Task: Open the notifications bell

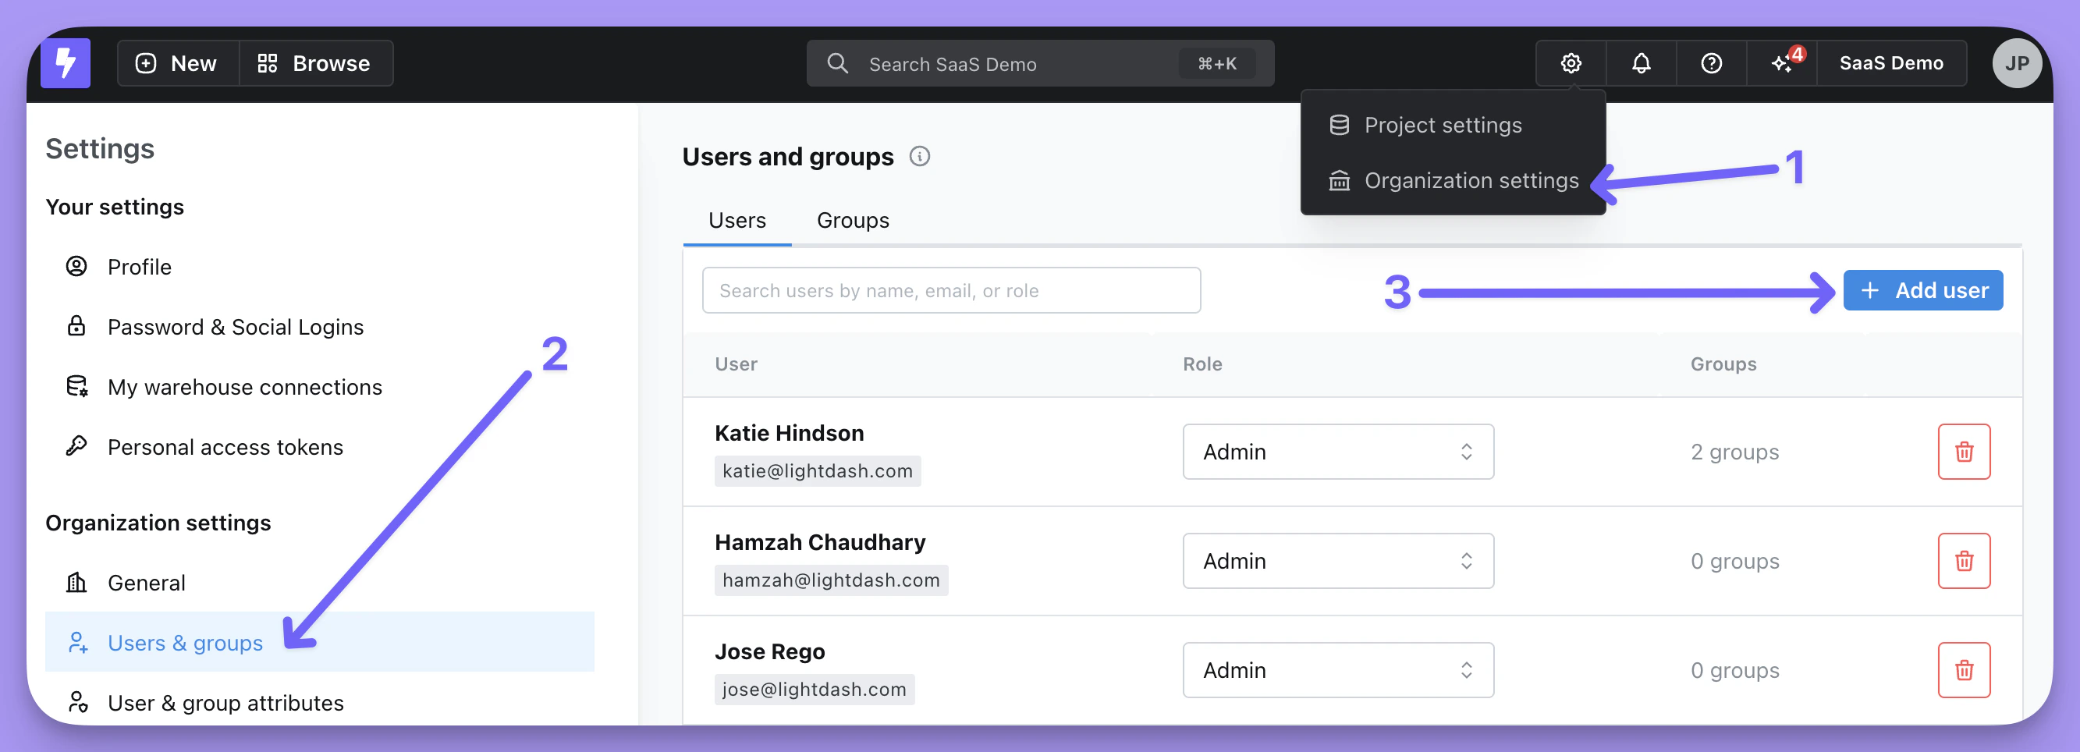Action: click(x=1641, y=63)
